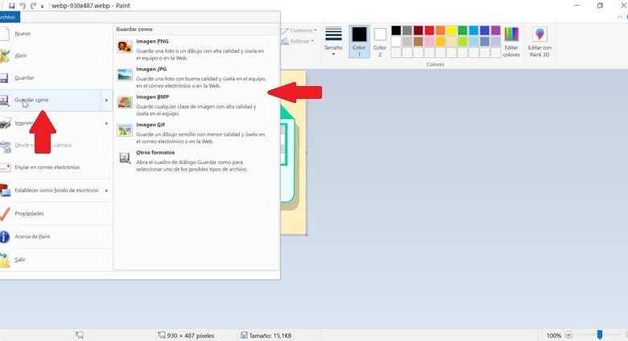The height and width of the screenshot is (341, 628).
Task: Click the undo arrow in title bar
Action: point(23,6)
